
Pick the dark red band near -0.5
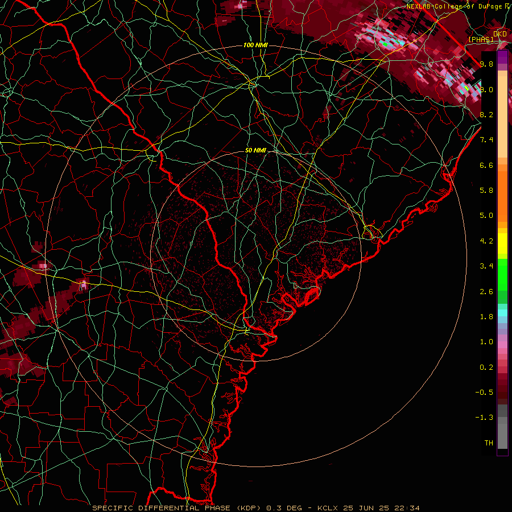(x=502, y=393)
